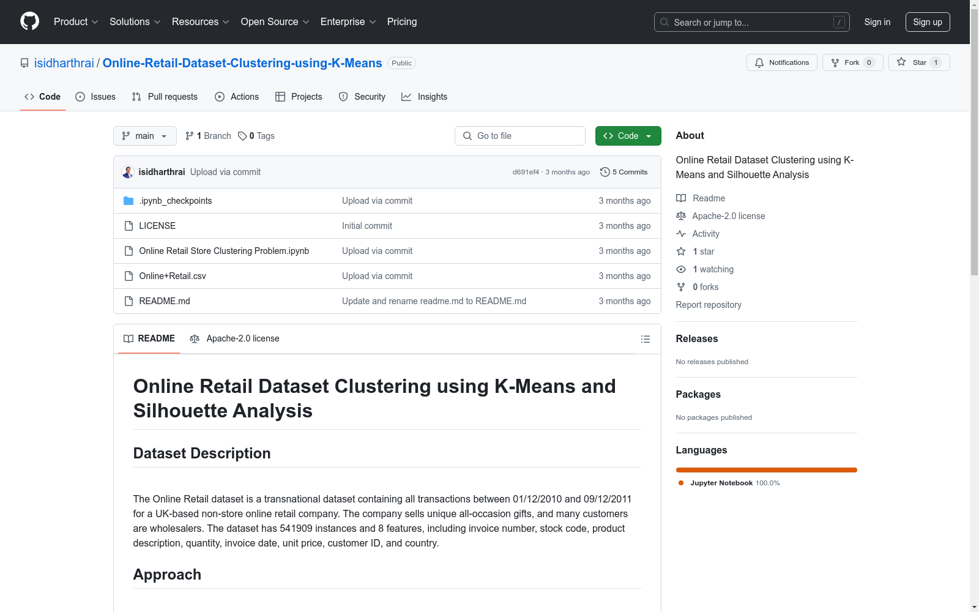This screenshot has width=979, height=612.
Task: Click the Projects tab table icon
Action: 280,97
